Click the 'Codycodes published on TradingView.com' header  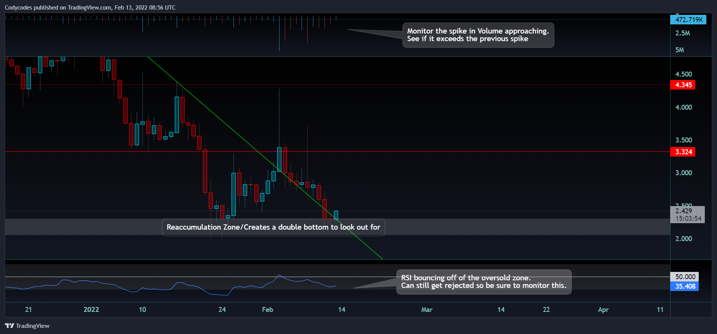coord(90,7)
